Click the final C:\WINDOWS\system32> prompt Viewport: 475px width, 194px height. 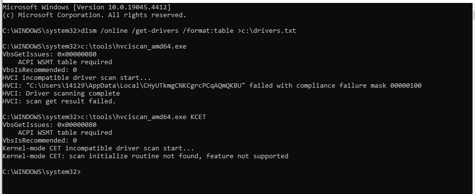coord(42,172)
